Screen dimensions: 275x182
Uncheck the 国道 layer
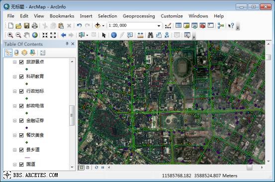(x=21, y=165)
